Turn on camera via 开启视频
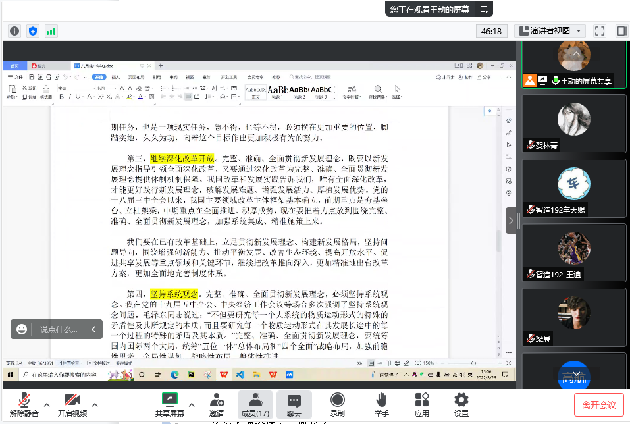 coord(72,405)
